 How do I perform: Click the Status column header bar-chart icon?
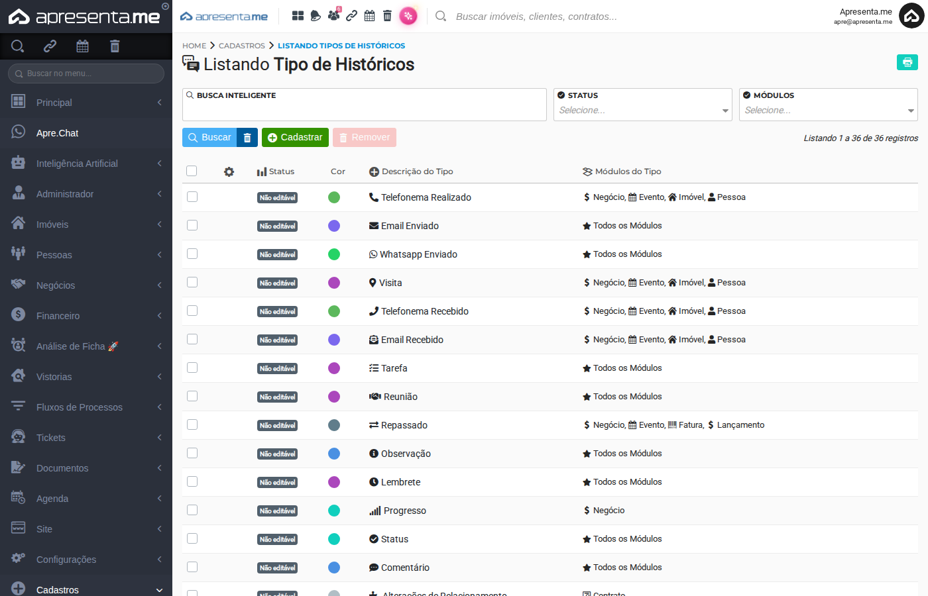pyautogui.click(x=261, y=172)
